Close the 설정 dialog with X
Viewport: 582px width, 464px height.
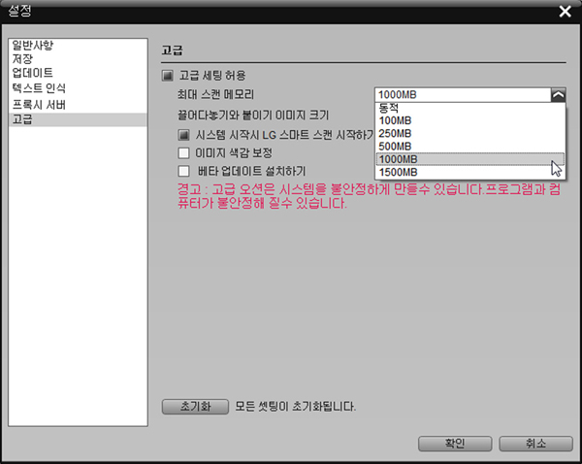565,11
